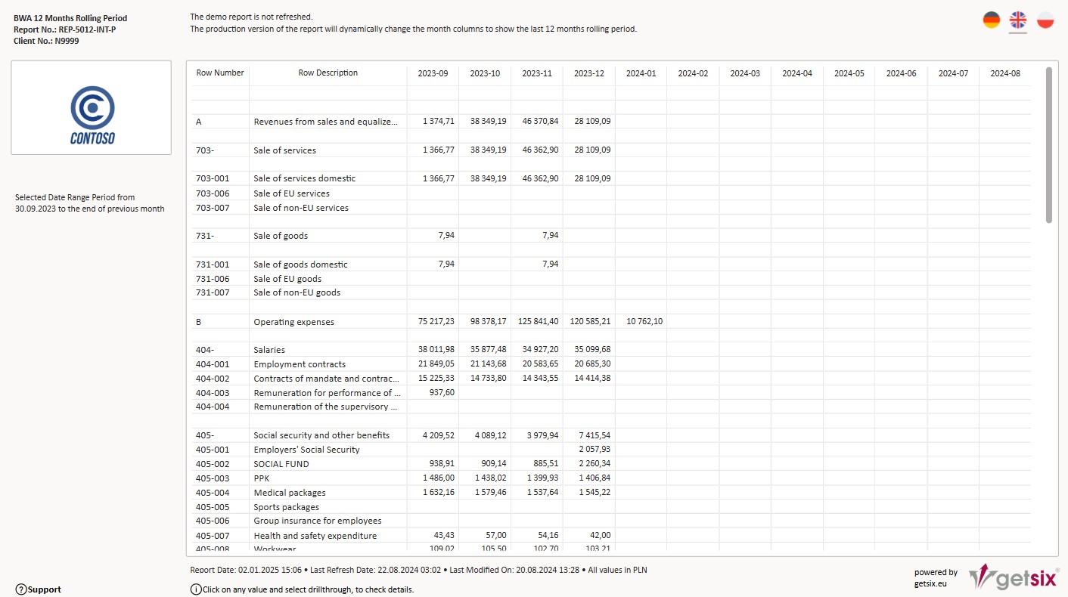Viewport: 1068px width, 597px height.
Task: Select PPK row description
Action: click(262, 478)
